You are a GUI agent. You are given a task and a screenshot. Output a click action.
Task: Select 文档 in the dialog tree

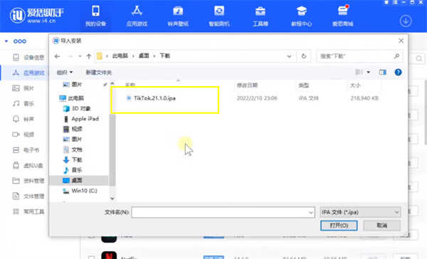pos(73,149)
